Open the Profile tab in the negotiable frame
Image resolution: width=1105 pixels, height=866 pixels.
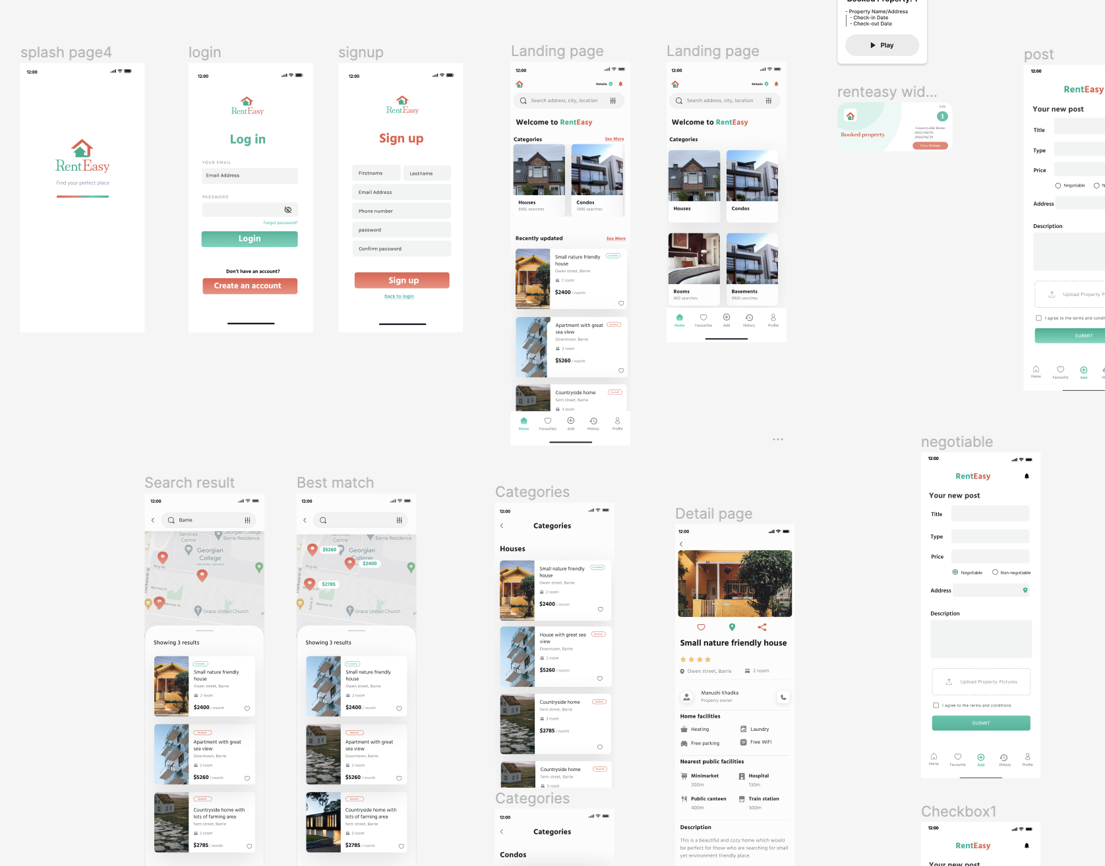pyautogui.click(x=1027, y=759)
